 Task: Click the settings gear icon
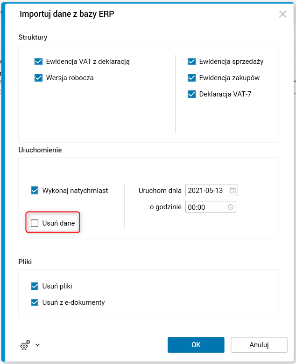coord(25,345)
